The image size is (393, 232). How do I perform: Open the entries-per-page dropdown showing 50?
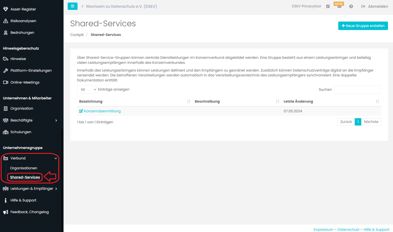[87, 89]
